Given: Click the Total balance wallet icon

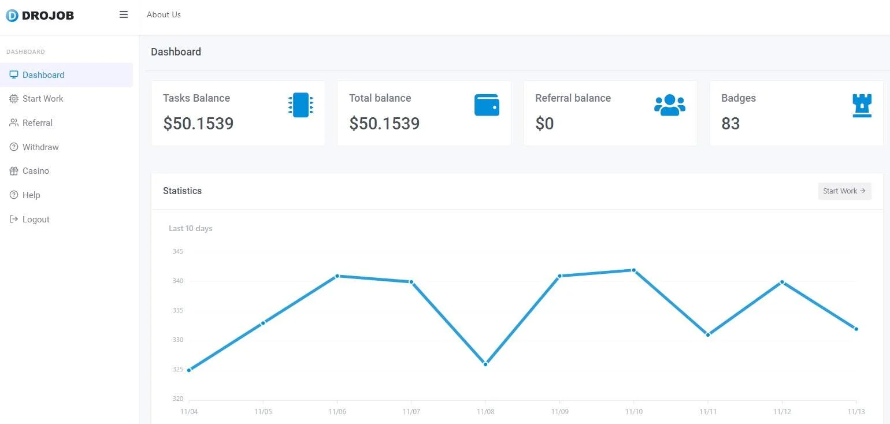Looking at the screenshot, I should (487, 105).
